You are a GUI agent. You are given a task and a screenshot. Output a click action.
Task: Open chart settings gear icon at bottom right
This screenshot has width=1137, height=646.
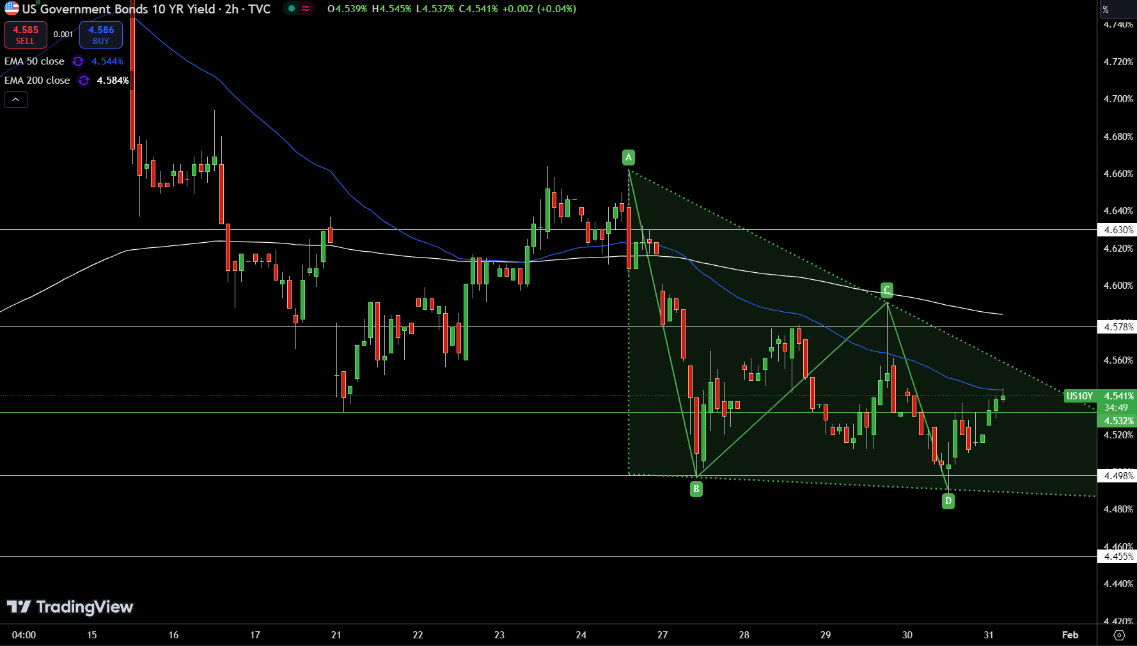point(1119,635)
